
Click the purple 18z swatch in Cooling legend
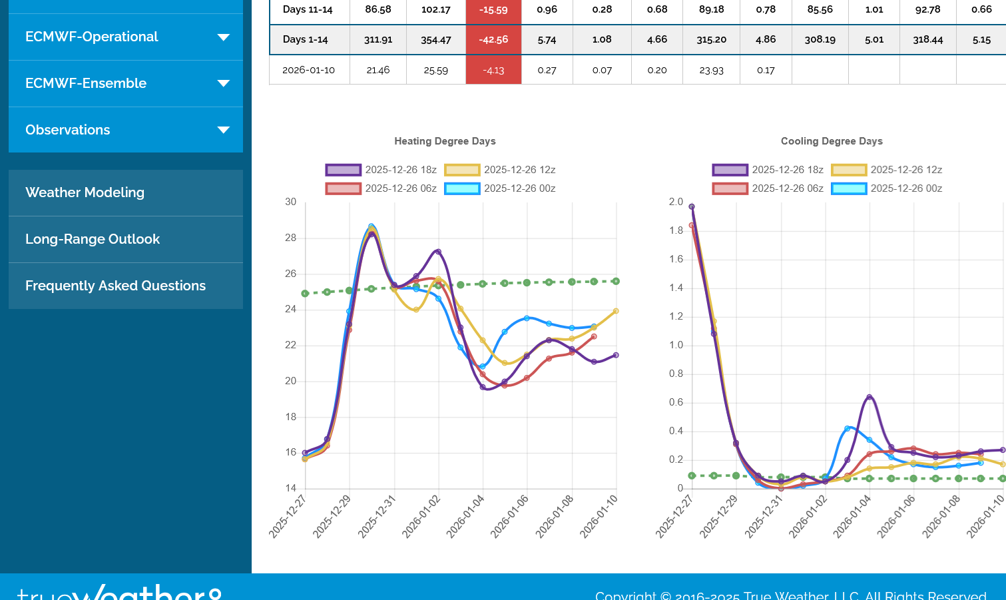(730, 170)
